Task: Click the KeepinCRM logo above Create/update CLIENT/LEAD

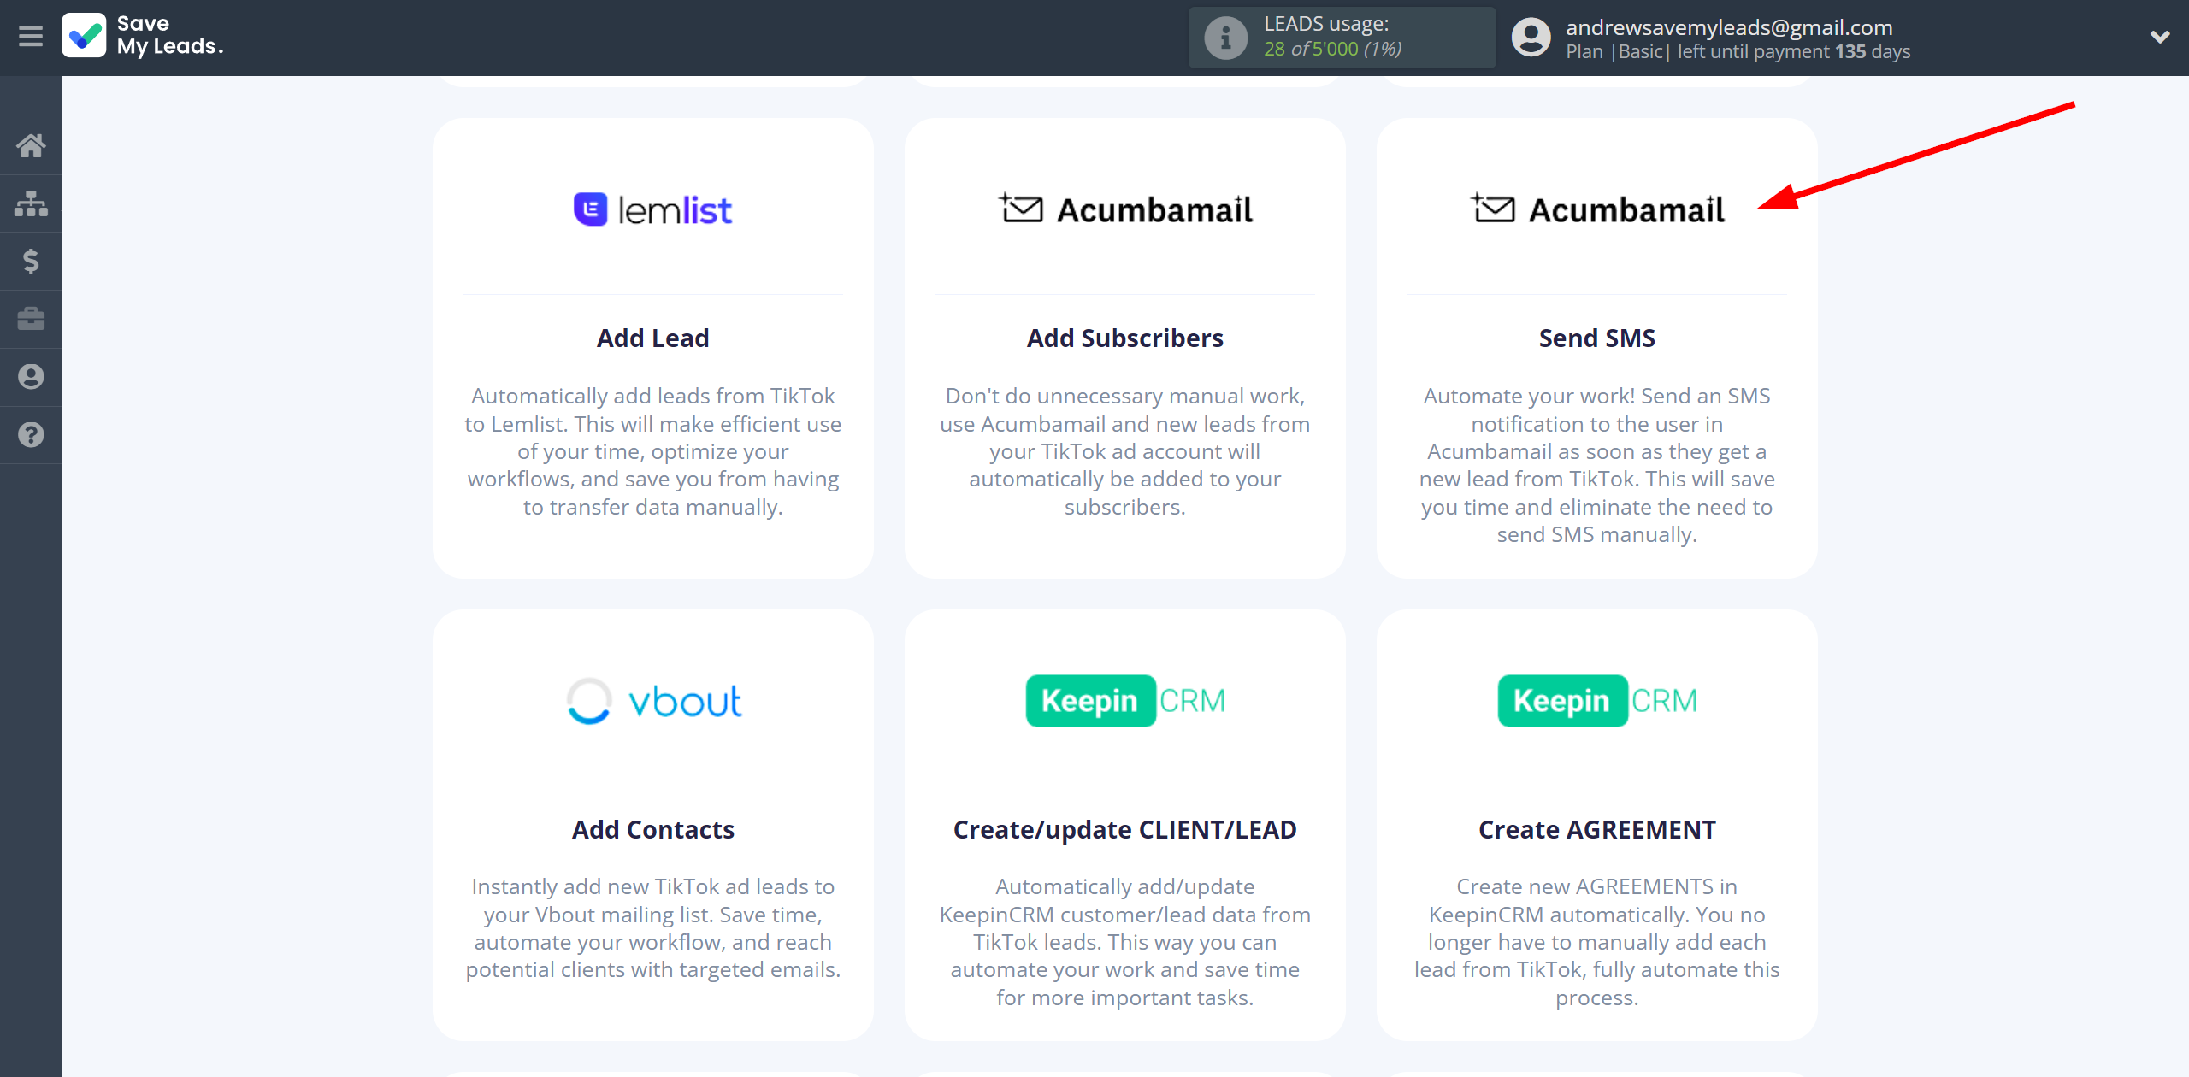Action: click(x=1125, y=701)
